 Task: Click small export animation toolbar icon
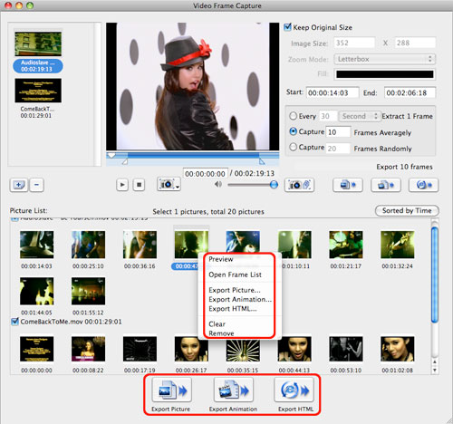[386, 185]
